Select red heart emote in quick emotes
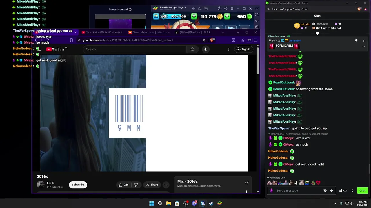The width and height of the screenshot is (371, 208). [x=318, y=183]
